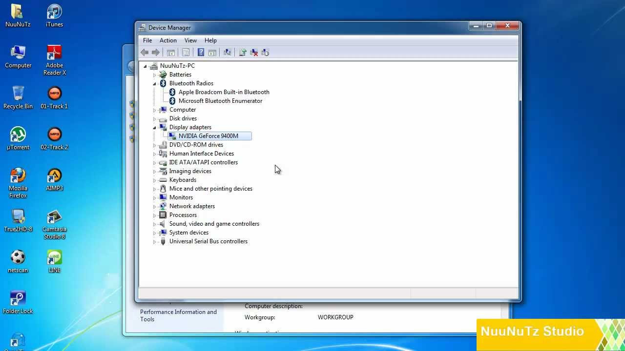Screen dimensions: 625x351
Task: Select Mozilla Firefox desktop icon
Action: (18, 183)
